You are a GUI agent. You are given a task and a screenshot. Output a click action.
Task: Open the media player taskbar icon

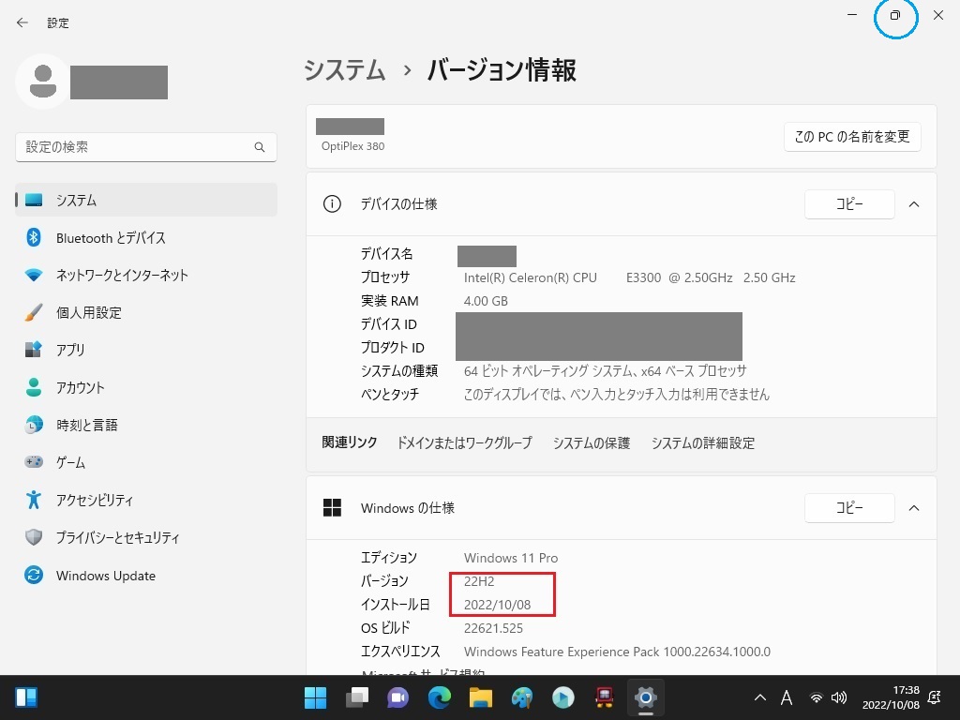tap(563, 697)
